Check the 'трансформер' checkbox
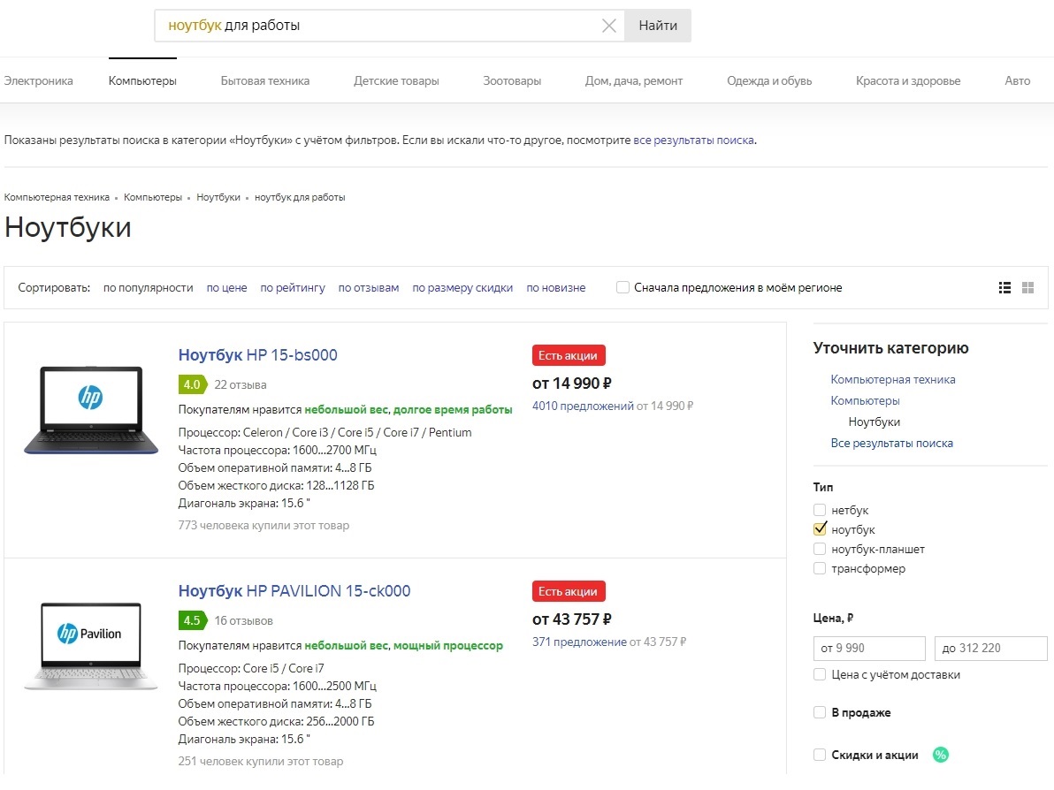The height and width of the screenshot is (790, 1054). tap(820, 568)
